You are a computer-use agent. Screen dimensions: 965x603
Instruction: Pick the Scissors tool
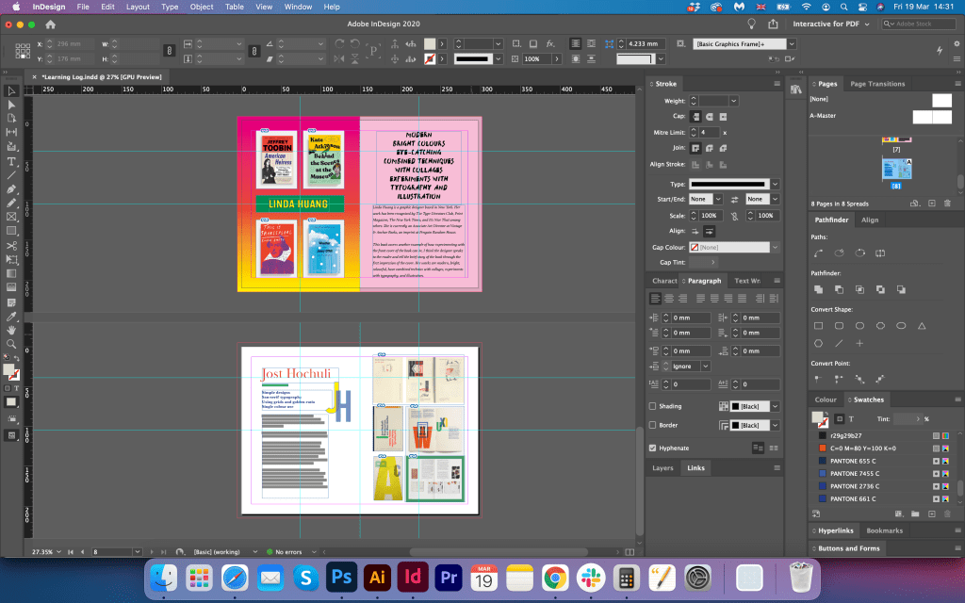pos(11,245)
